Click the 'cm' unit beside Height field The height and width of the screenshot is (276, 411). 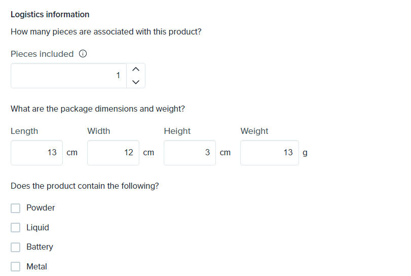(x=225, y=153)
